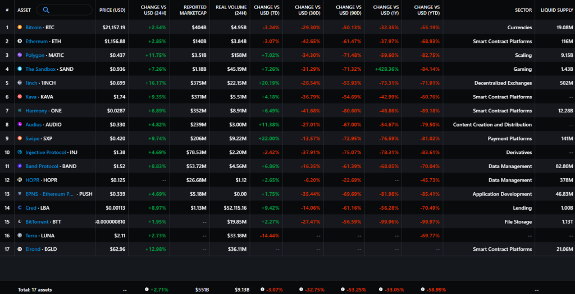Sort by Sector column header
The height and width of the screenshot is (294, 575).
(523, 10)
